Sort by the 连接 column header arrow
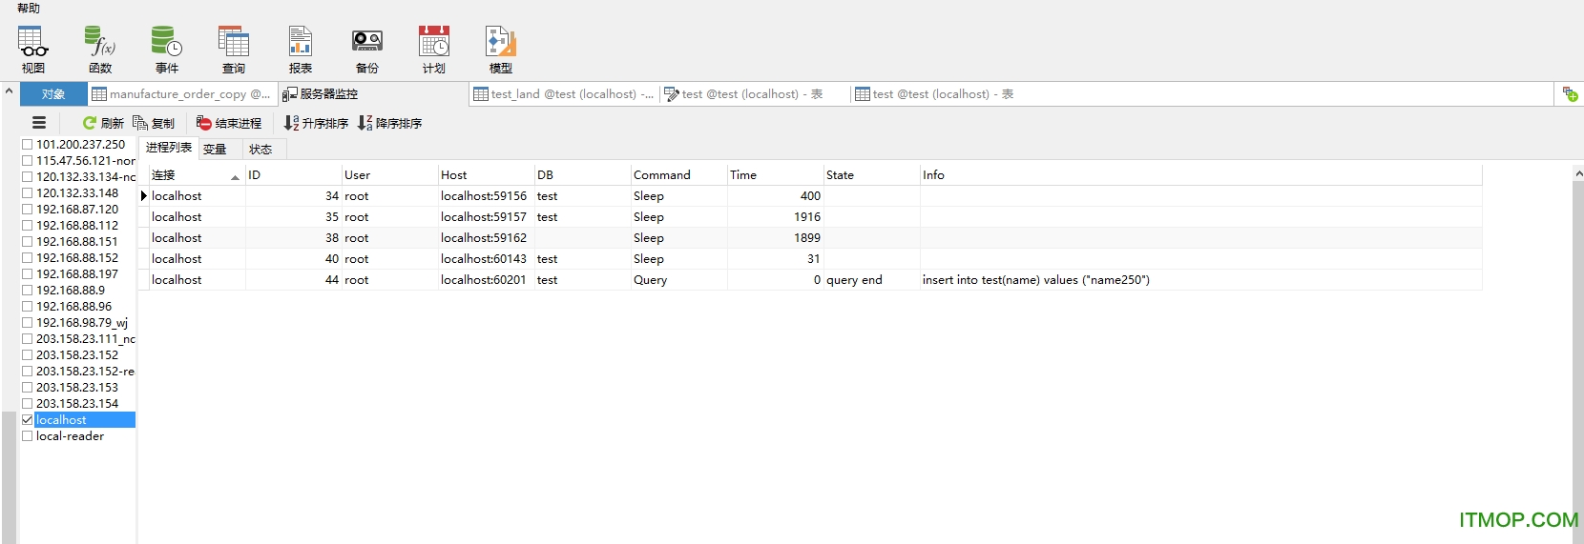The image size is (1584, 544). pos(235,176)
